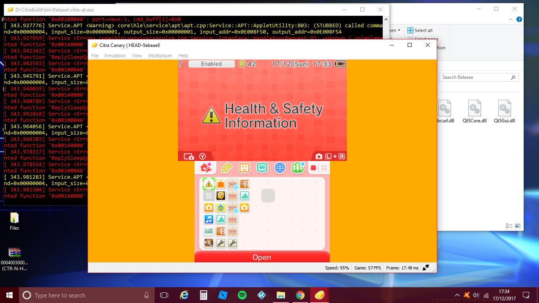Select the four-square smaller-icons grid button
Image resolution: width=539 pixels, height=303 pixels.
[324, 168]
